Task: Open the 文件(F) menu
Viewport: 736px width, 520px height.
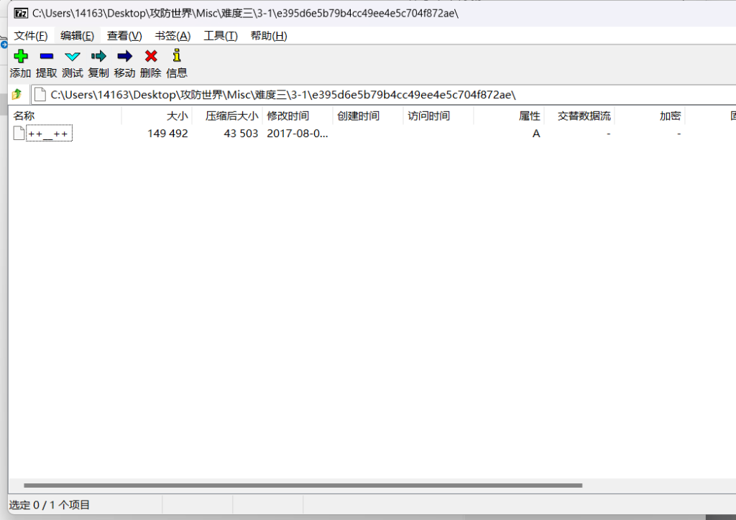Action: [x=31, y=36]
